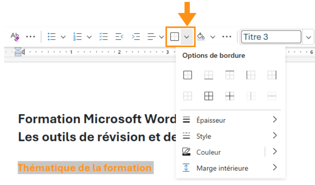The width and height of the screenshot is (315, 185).
Task: Apply left border option
Action: point(251,75)
